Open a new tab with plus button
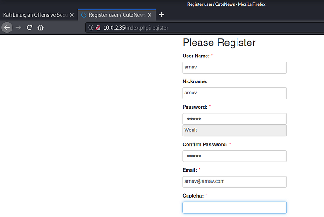Image resolution: width=324 pixels, height=217 pixels. [161, 15]
